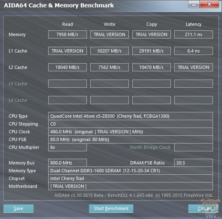This screenshot has width=222, height=219.
Task: Select L1 Cache Copy 29191 MB/s
Action: click(152, 51)
